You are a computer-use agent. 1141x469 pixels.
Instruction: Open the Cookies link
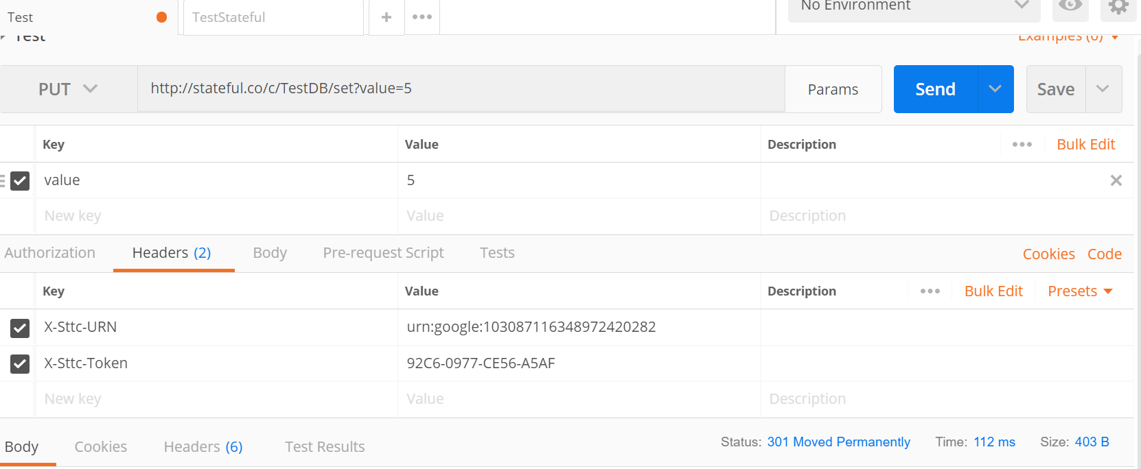coord(1048,254)
